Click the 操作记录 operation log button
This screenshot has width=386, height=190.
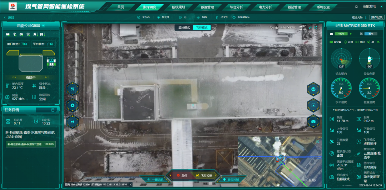click(376, 17)
